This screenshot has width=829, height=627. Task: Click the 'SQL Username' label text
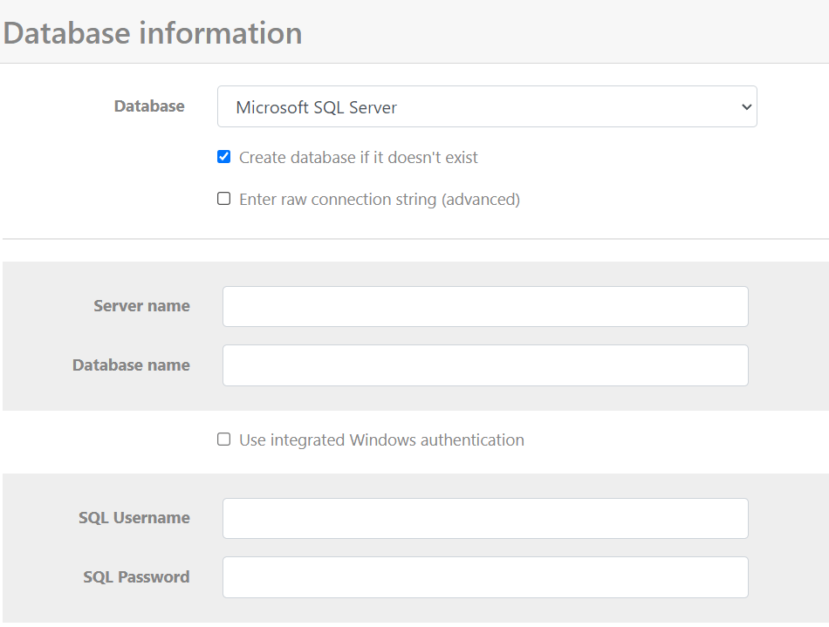click(x=134, y=518)
